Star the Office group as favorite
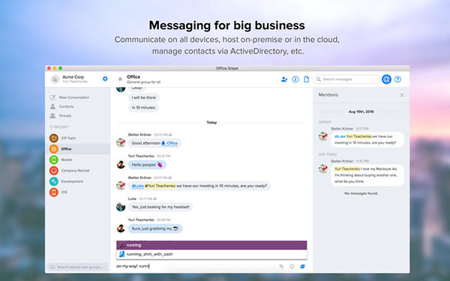This screenshot has width=450, height=281. (120, 79)
